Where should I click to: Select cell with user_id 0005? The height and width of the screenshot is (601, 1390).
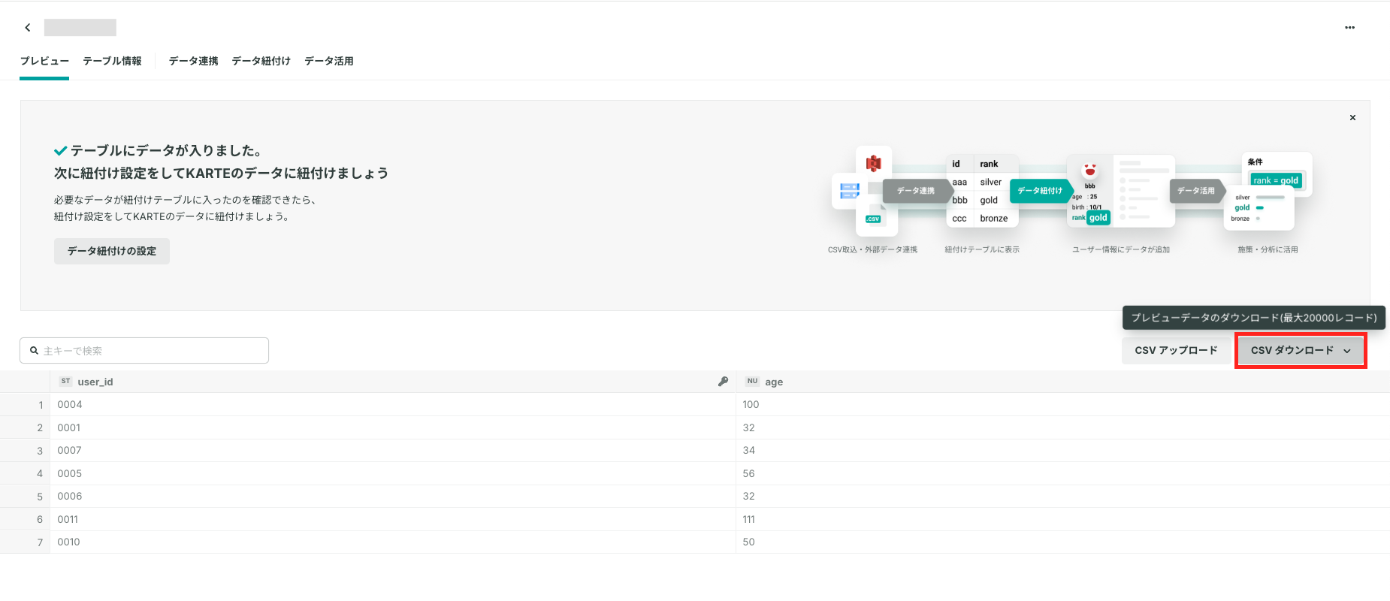pos(393,473)
